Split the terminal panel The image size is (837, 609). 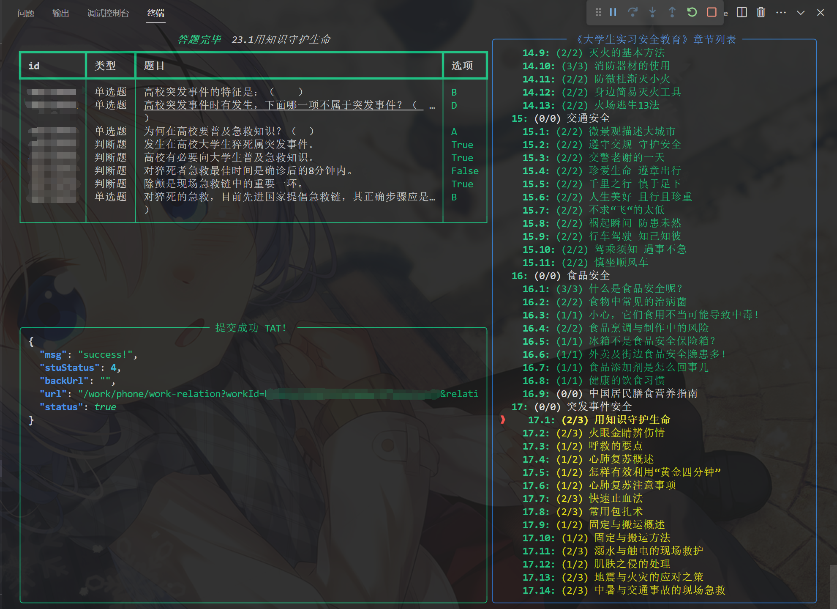pyautogui.click(x=742, y=12)
